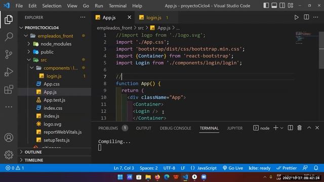Open the File menu

tap(19, 6)
